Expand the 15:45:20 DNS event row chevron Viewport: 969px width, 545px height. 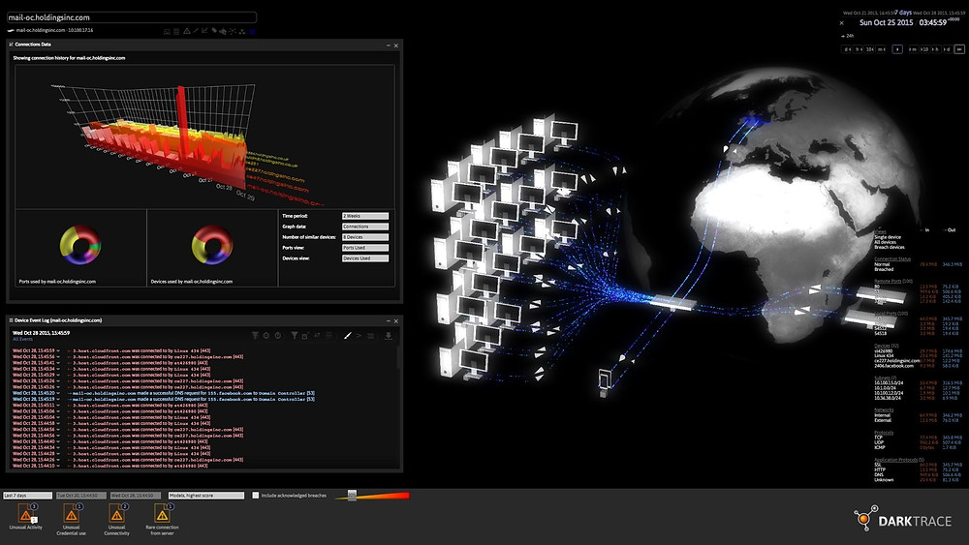[58, 393]
